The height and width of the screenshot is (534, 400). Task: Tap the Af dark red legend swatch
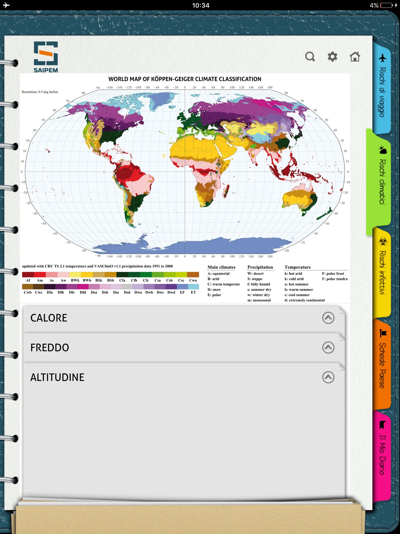[28, 275]
